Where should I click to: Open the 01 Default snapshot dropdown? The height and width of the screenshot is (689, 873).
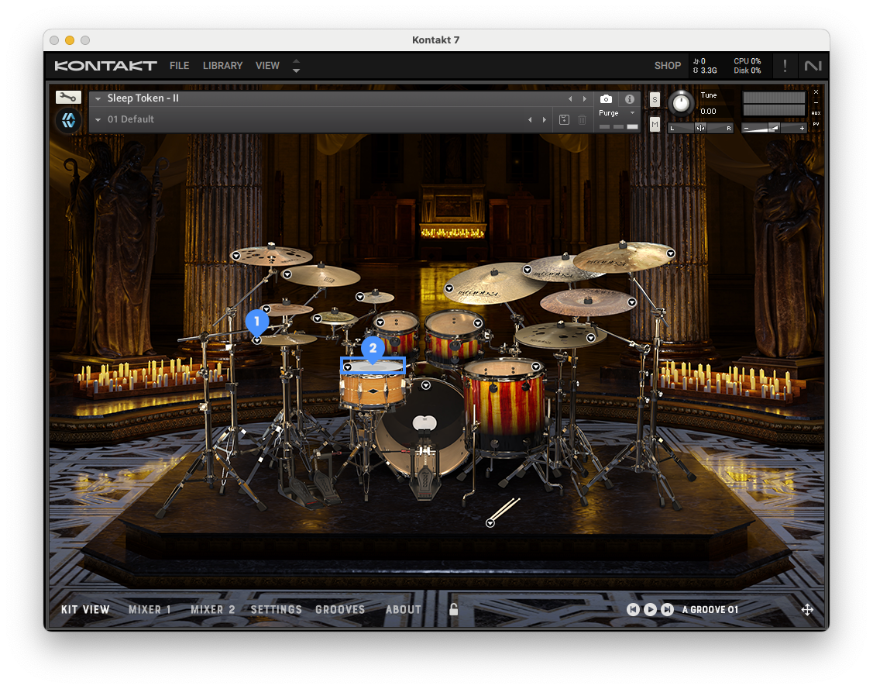tap(98, 119)
